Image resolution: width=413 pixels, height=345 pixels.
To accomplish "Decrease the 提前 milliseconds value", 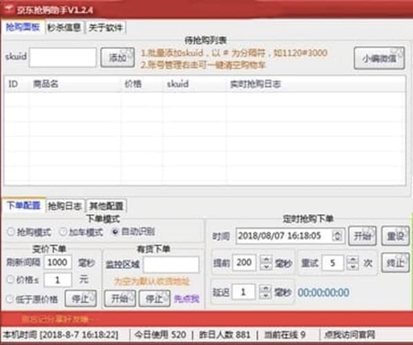I will [266, 266].
